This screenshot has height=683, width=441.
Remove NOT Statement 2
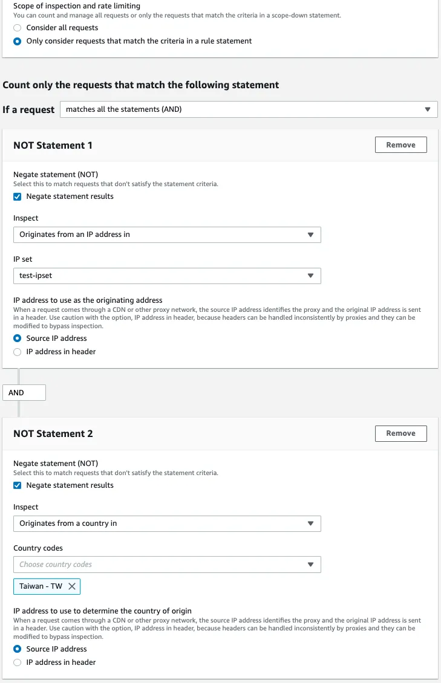400,433
